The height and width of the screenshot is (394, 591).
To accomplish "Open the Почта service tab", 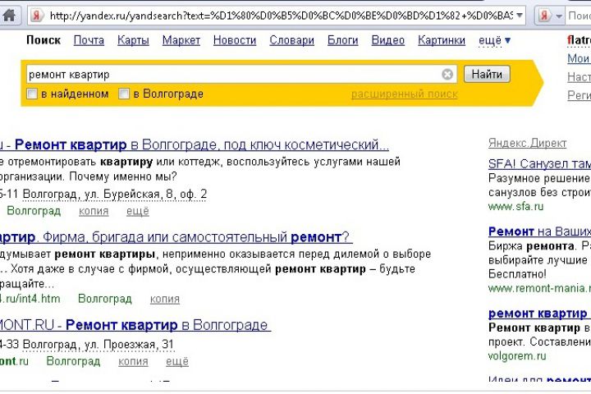I will coord(89,40).
